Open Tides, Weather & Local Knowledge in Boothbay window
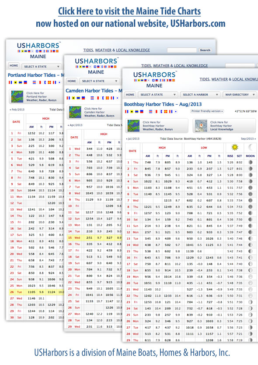This screenshot has width=258, height=365. click(229, 79)
